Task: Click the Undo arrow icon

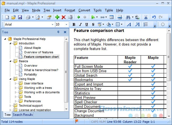Action: click(x=154, y=17)
